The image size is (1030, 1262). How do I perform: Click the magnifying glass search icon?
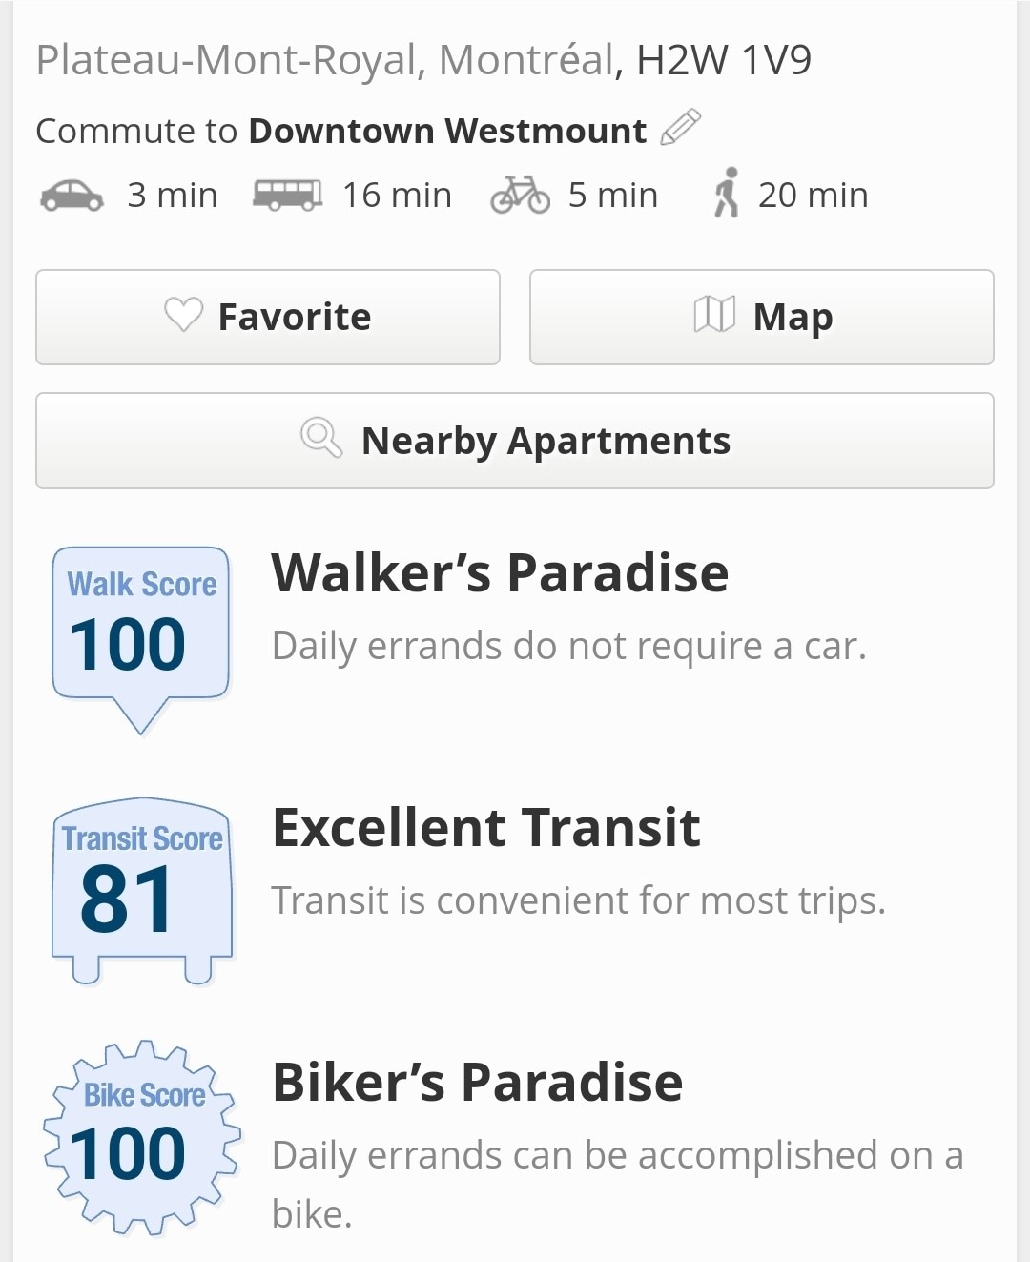321,439
